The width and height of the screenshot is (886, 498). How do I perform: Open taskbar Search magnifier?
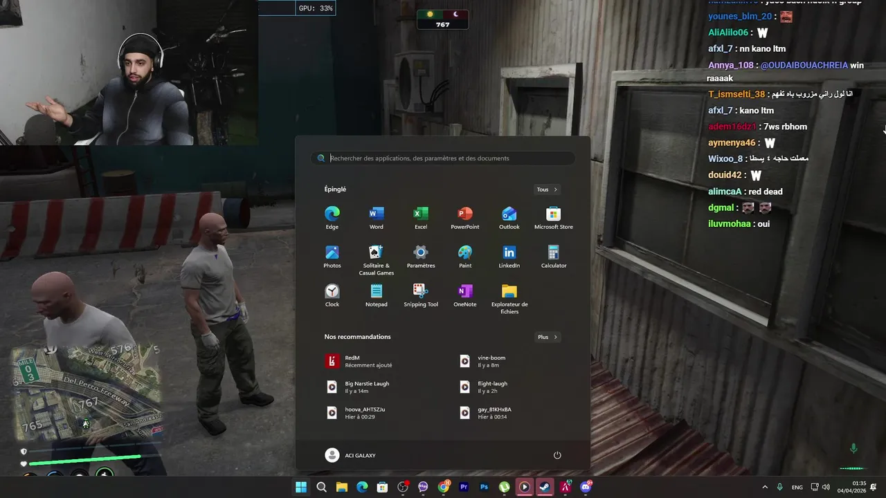321,487
